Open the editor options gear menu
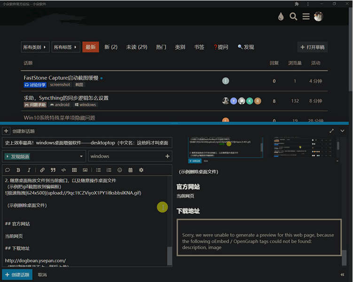353x282 pixels. pyautogui.click(x=141, y=170)
